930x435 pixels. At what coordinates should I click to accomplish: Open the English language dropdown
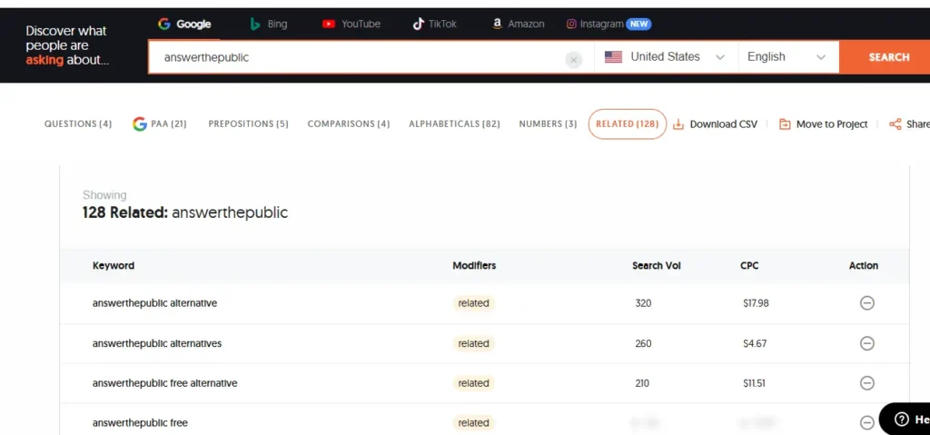pos(788,57)
